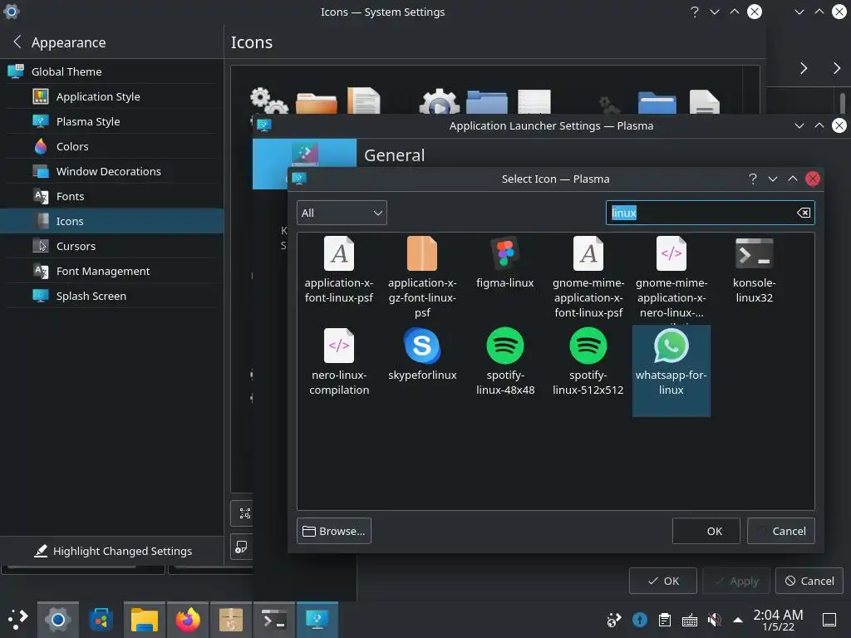Open Splash Screen settings
Image resolution: width=851 pixels, height=638 pixels.
point(112,297)
